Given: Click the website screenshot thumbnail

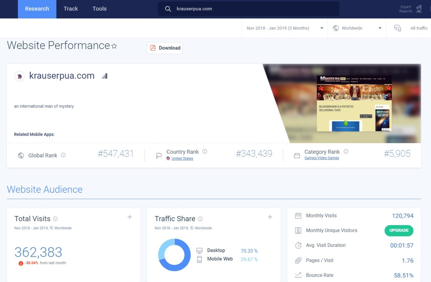Looking at the screenshot, I should [x=354, y=103].
